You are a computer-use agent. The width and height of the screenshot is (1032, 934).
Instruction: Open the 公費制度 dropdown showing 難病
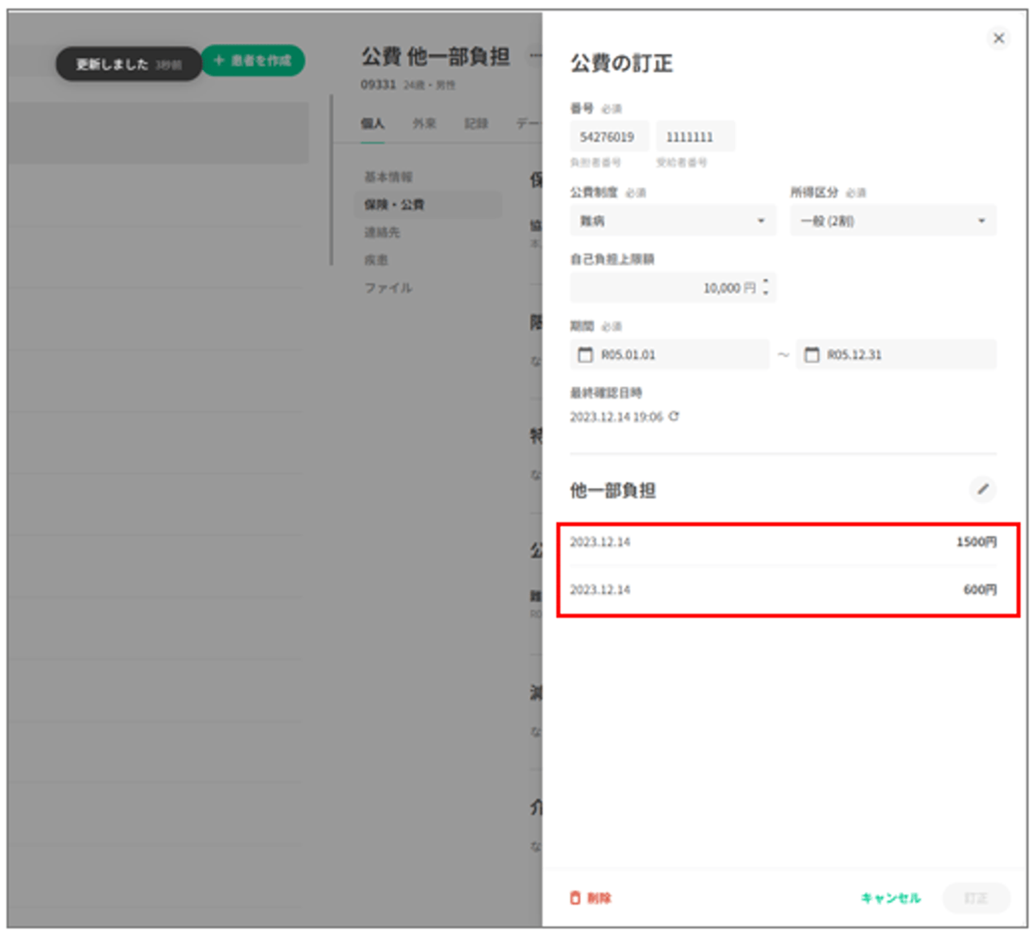tap(672, 221)
